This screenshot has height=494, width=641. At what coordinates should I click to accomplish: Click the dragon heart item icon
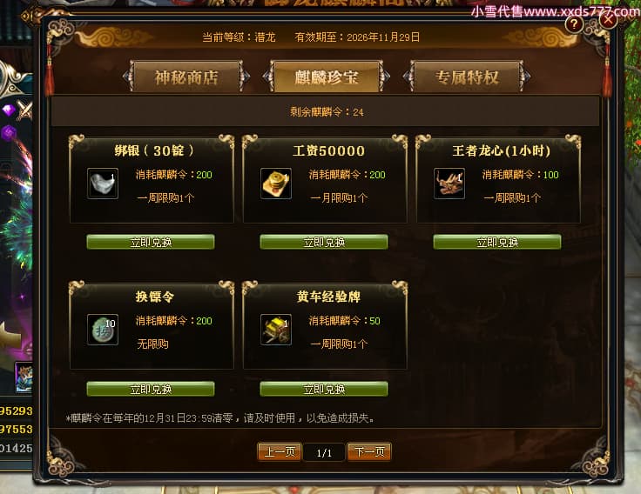(x=449, y=184)
